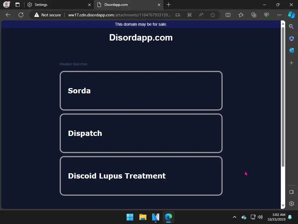Click scrollbar up arrow
Viewport: 298px width, 224px height.
pos(283,24)
